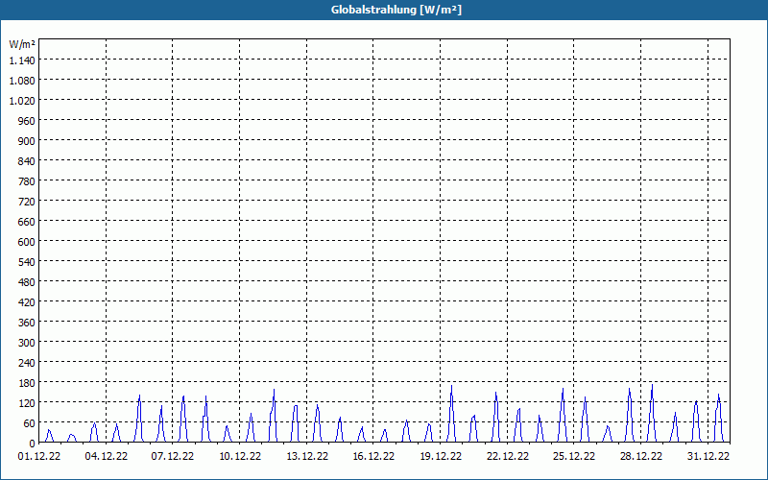Click the 13.12.22 date label
The image size is (768, 480).
(307, 457)
